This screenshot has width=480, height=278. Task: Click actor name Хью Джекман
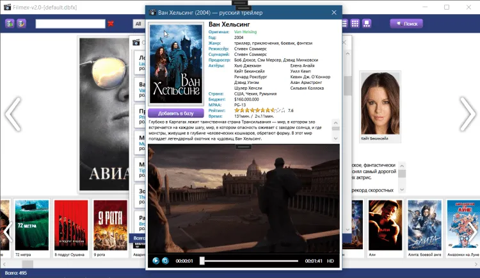tap(248, 65)
